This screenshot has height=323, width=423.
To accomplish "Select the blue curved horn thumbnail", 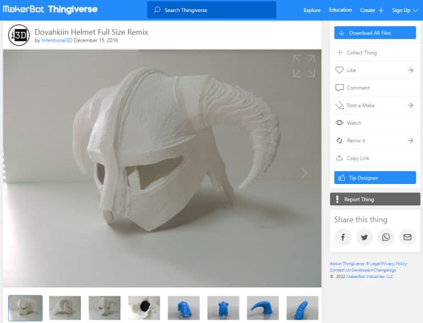I will coord(263,308).
